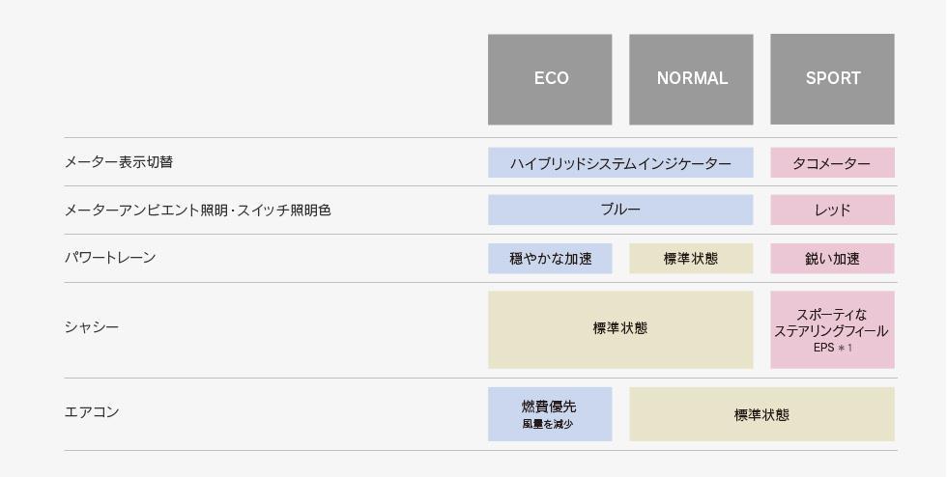Select the NORMAL mode header box
This screenshot has height=477, width=947.
[x=691, y=79]
